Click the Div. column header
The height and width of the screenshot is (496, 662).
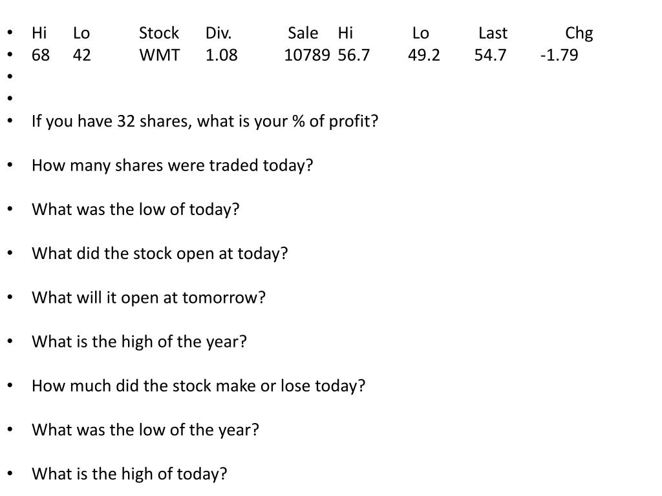click(219, 33)
